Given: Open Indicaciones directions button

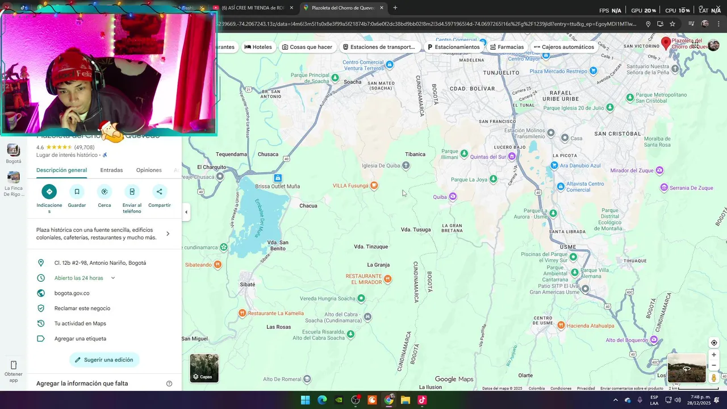Looking at the screenshot, I should coord(49,191).
